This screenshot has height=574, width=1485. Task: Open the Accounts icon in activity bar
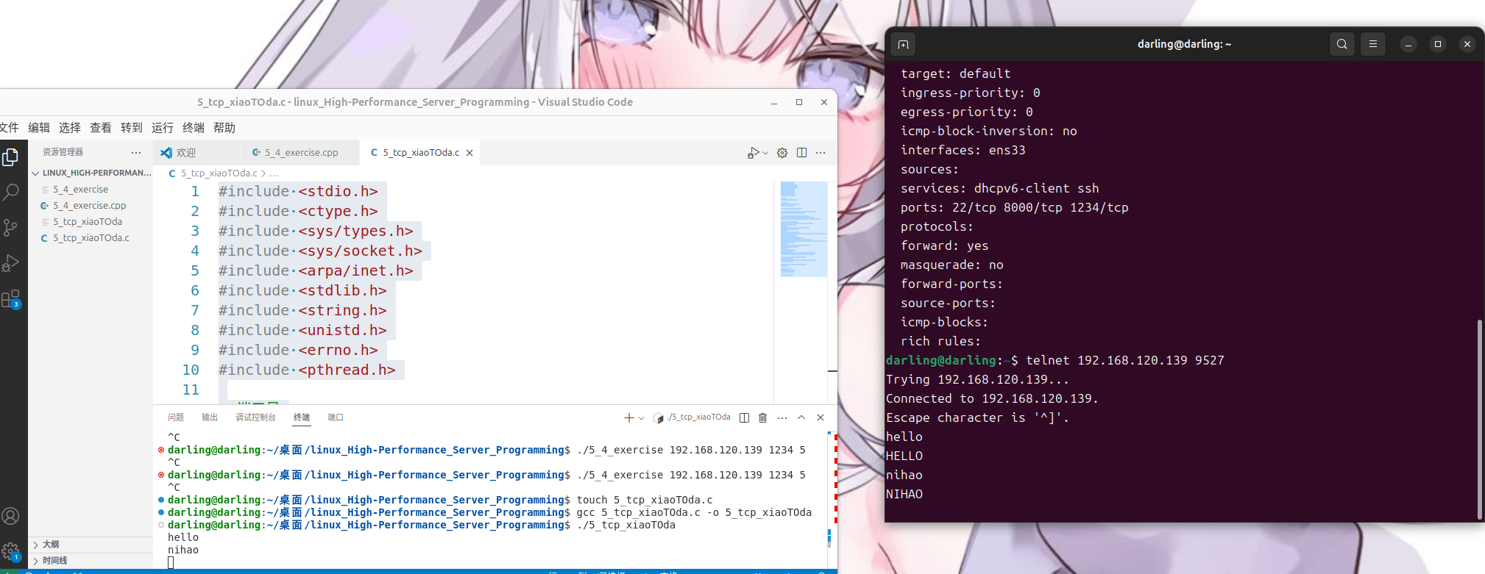[10, 516]
